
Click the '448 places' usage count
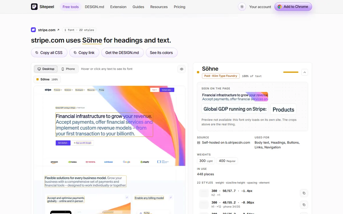(x=206, y=174)
